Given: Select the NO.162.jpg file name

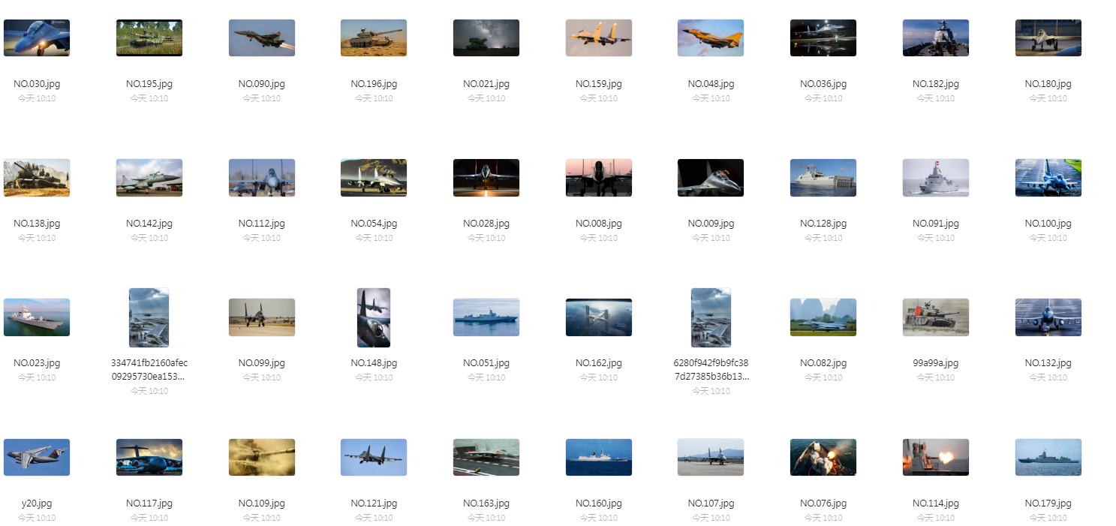Looking at the screenshot, I should 599,363.
